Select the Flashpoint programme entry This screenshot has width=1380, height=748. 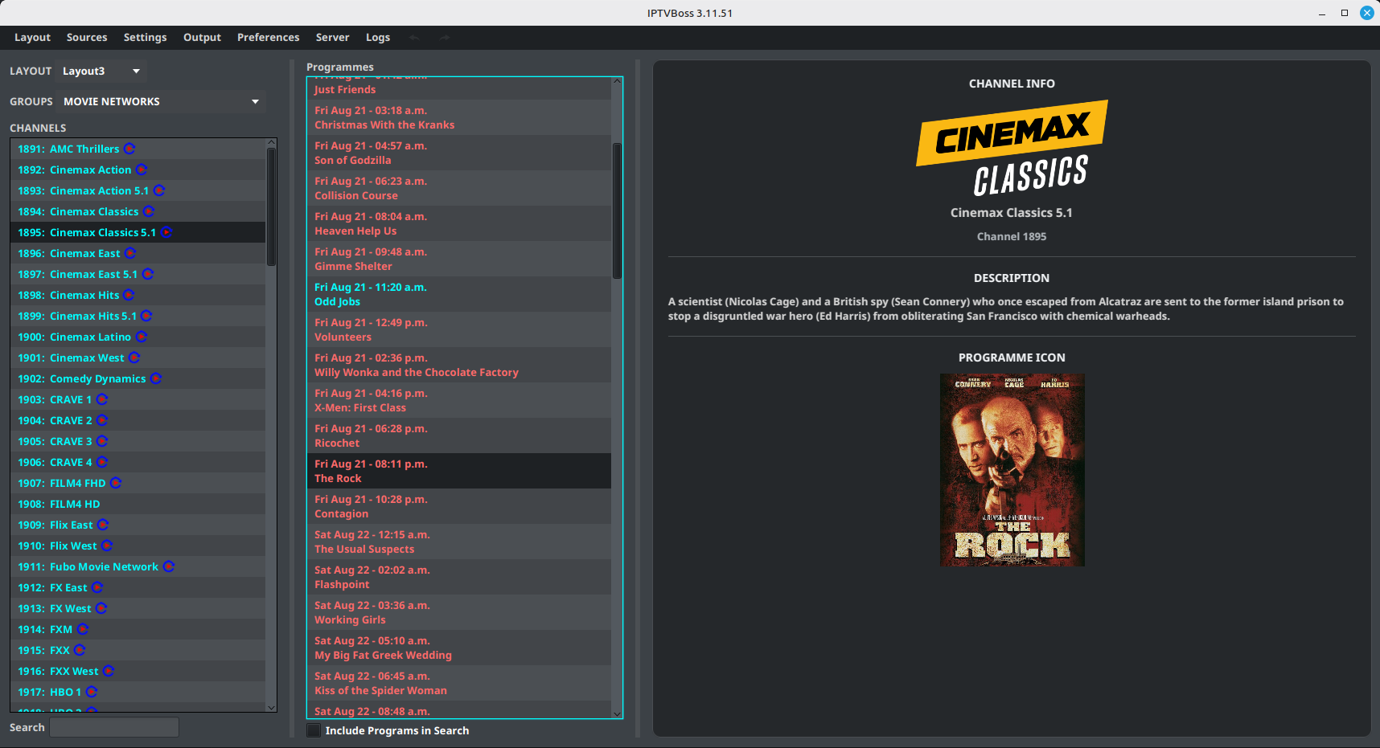click(459, 577)
